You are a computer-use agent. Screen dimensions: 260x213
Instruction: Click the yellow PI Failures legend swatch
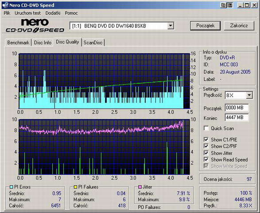coord(75,187)
